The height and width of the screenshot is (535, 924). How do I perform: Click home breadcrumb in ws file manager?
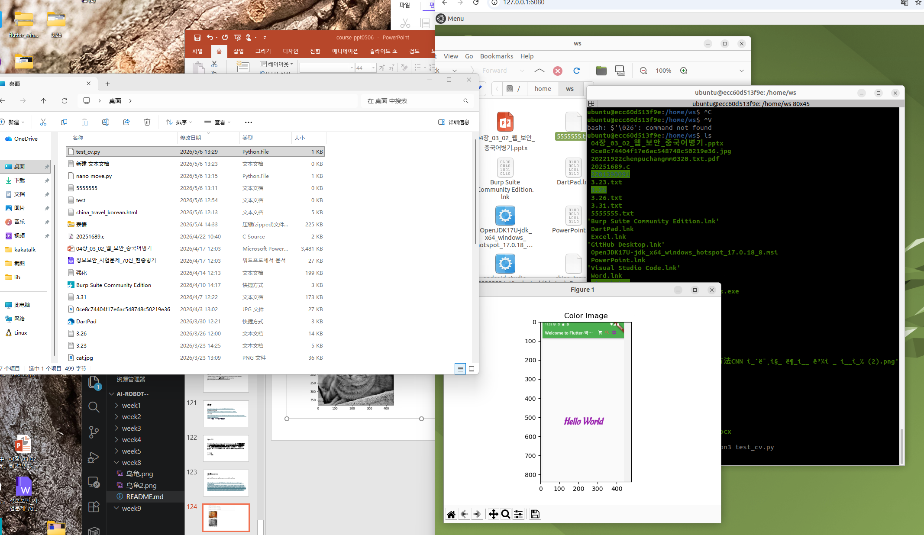point(543,89)
